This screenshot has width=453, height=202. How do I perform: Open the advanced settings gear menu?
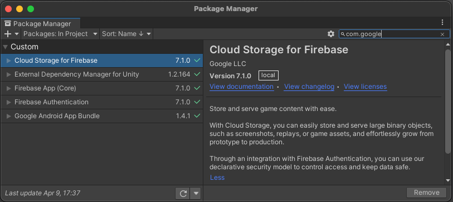(331, 34)
